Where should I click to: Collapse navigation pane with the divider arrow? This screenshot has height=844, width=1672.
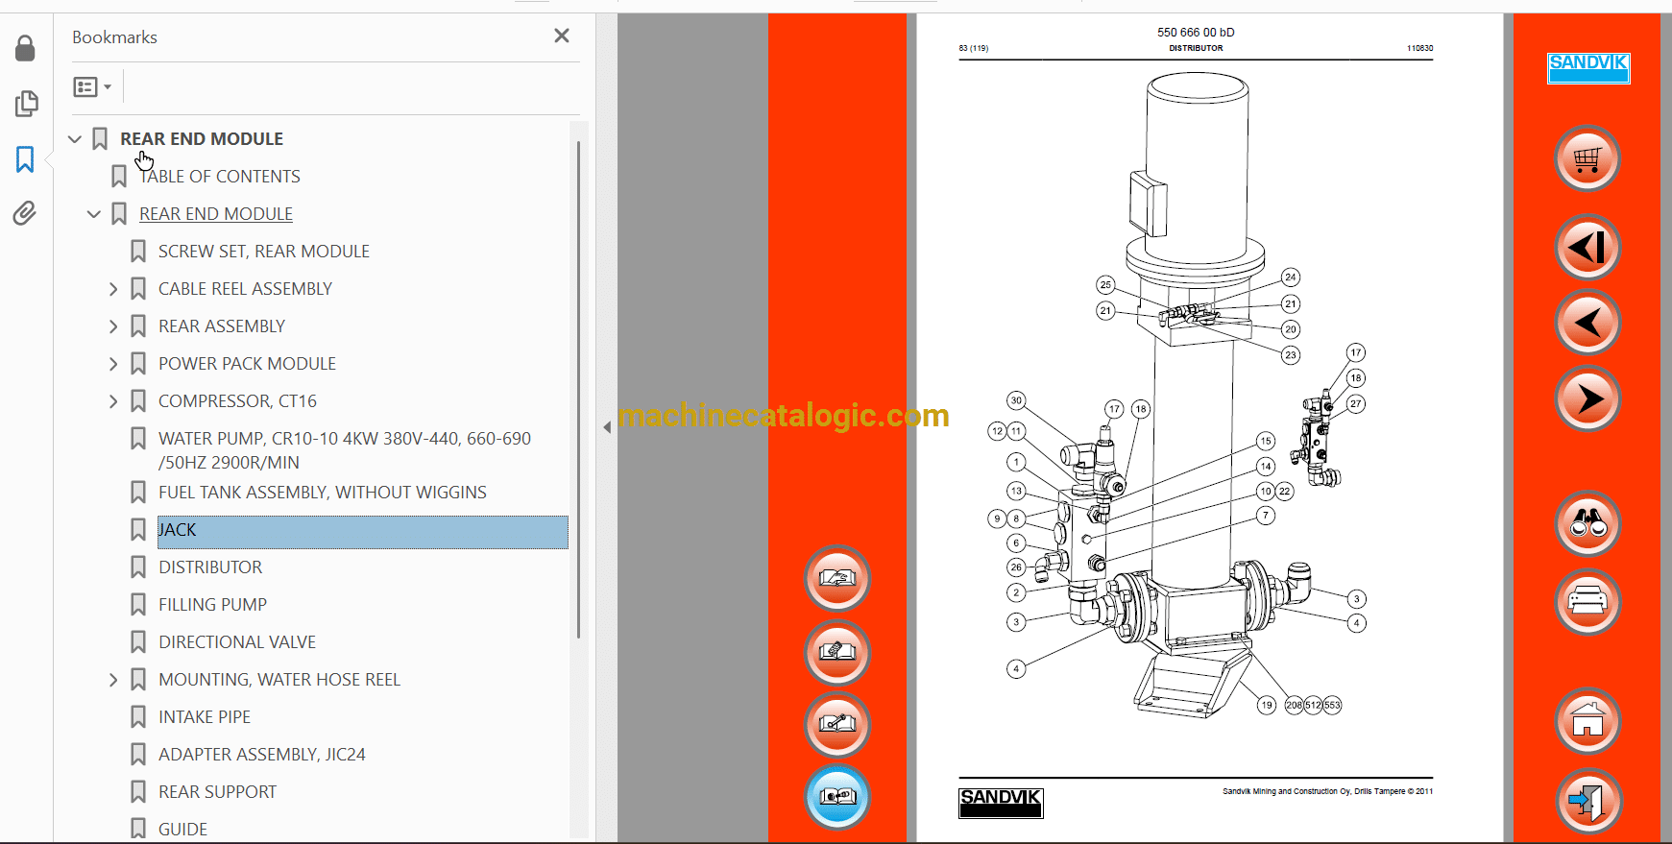[x=607, y=427]
